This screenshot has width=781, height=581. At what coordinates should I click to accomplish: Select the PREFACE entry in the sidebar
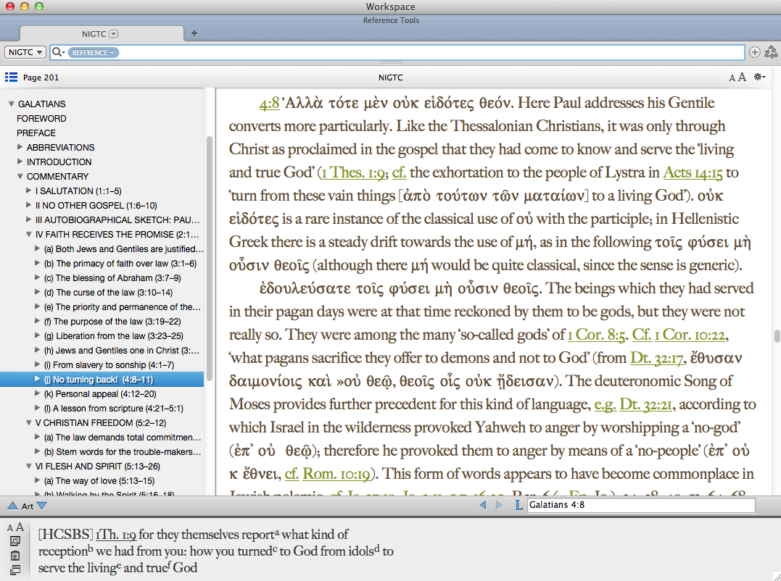(x=36, y=133)
